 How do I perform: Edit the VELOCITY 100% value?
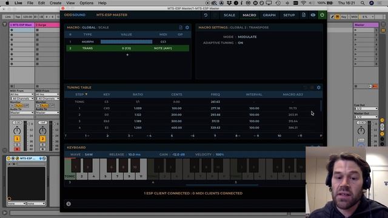(x=219, y=154)
